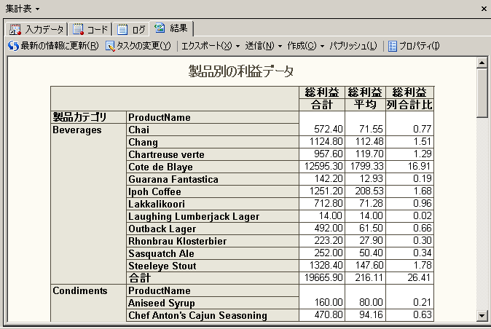Click the refresh icon beside 最新の情報に更新

click(x=13, y=46)
